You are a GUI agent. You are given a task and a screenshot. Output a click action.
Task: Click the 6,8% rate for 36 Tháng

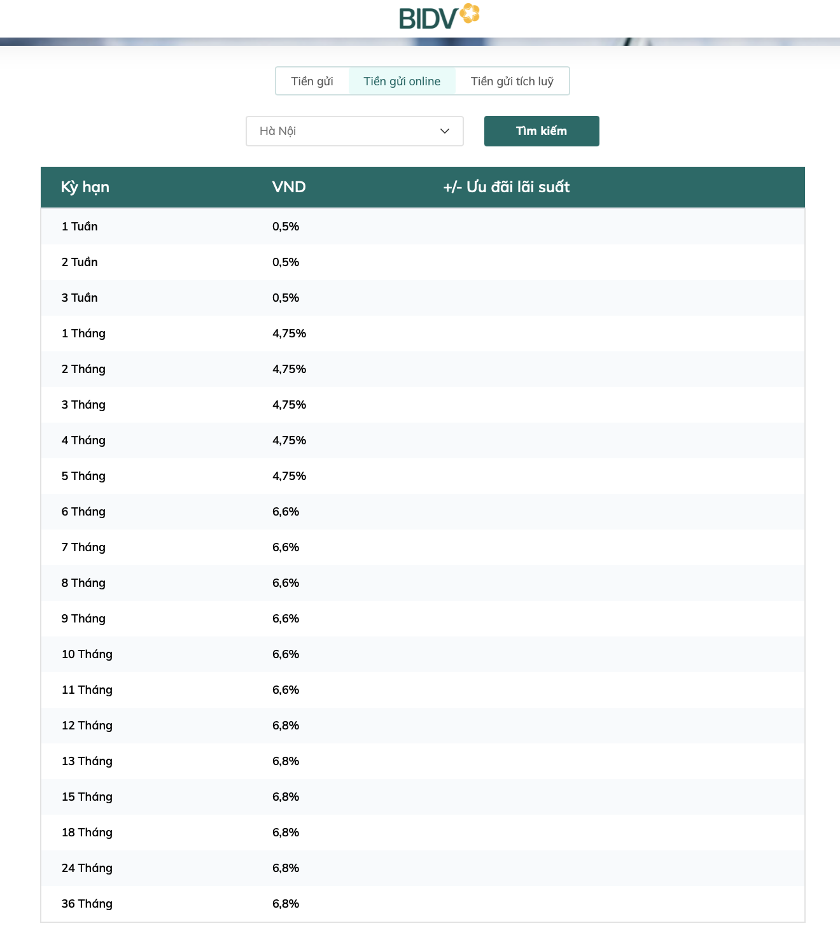pyautogui.click(x=286, y=904)
